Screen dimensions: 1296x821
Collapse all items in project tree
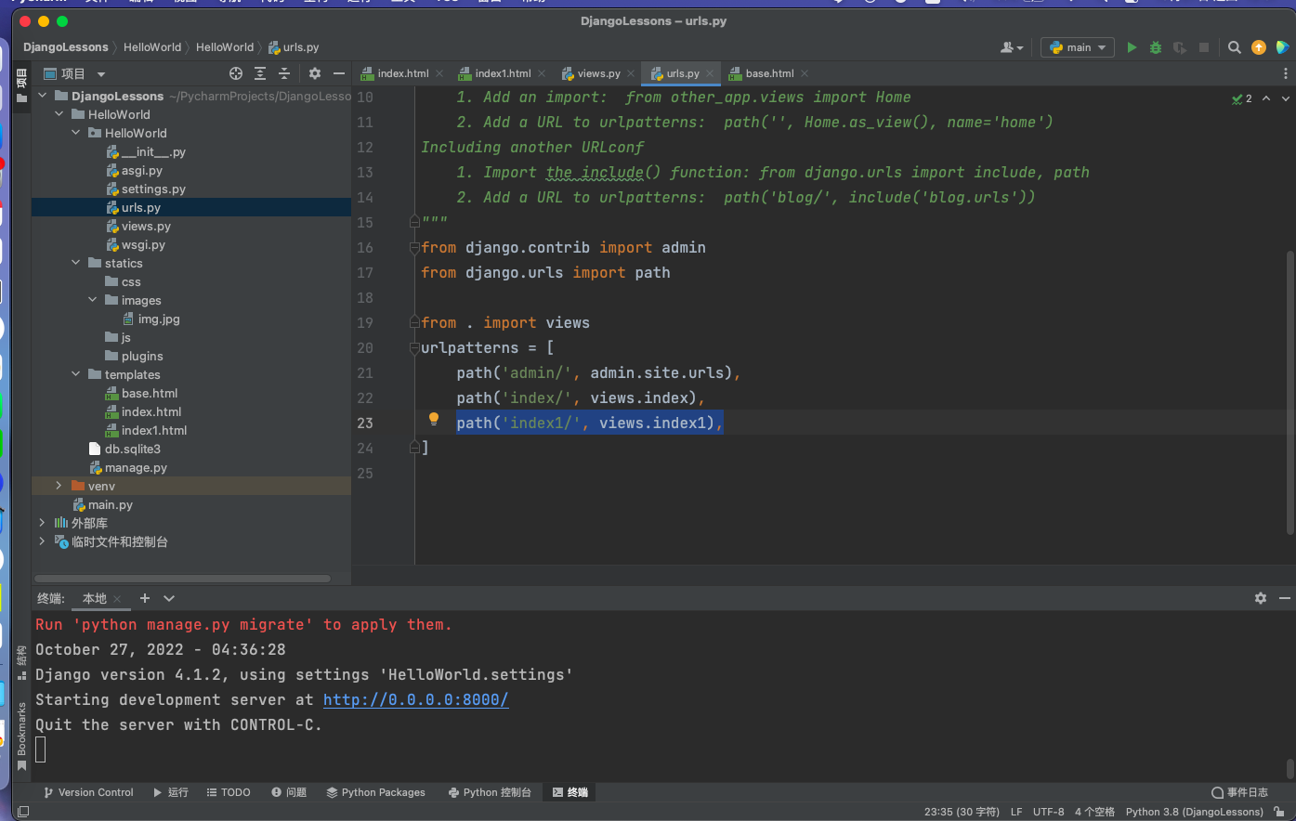pos(284,73)
